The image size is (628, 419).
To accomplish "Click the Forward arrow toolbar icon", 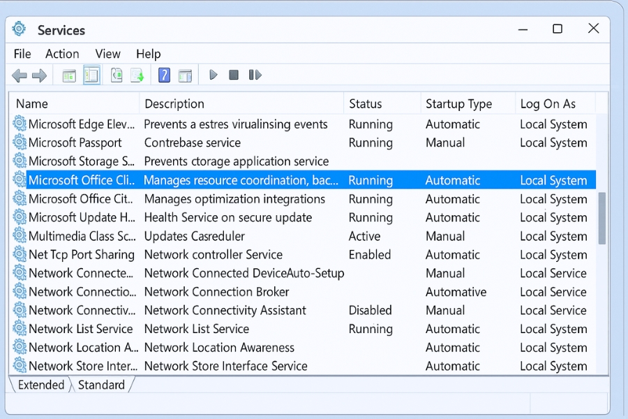I will click(40, 75).
